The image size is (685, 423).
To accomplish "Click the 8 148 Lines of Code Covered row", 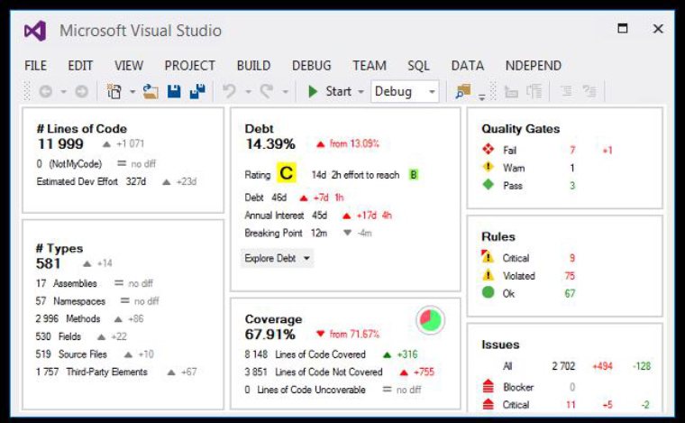I will click(331, 354).
